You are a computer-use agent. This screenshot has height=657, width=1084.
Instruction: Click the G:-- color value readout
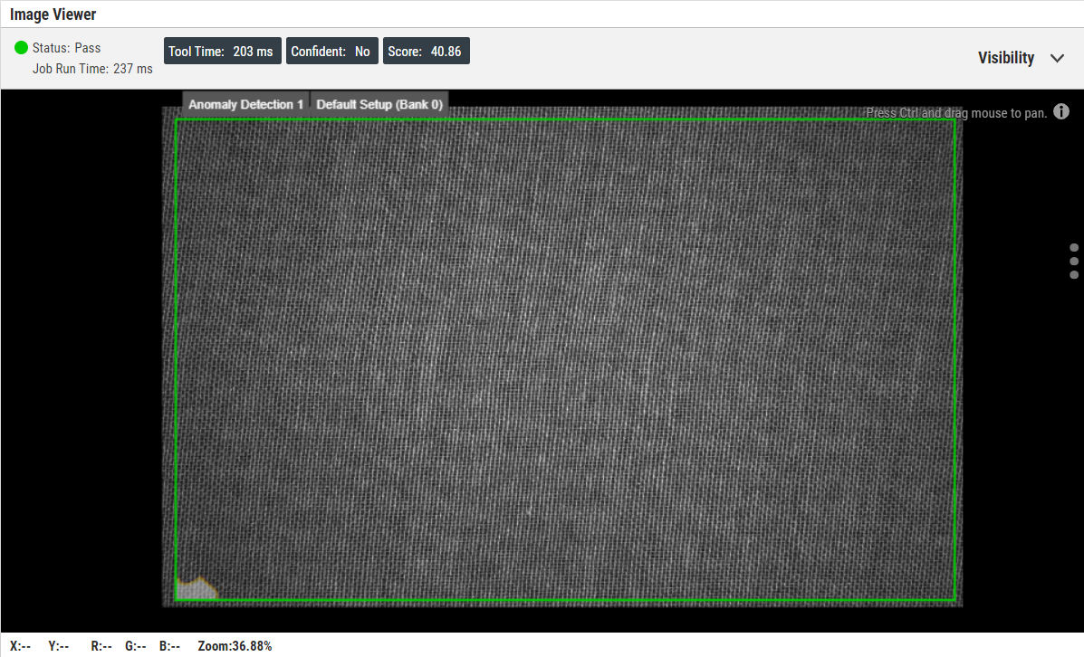pyautogui.click(x=136, y=646)
